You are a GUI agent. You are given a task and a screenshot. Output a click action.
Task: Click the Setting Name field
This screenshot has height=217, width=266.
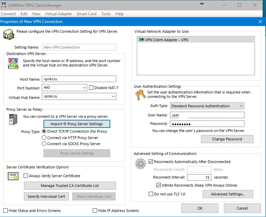click(x=79, y=47)
